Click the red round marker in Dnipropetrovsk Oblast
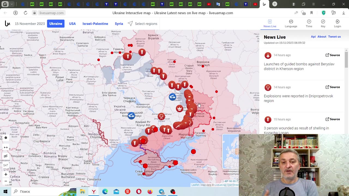The height and width of the screenshot is (196, 349). tap(161, 117)
